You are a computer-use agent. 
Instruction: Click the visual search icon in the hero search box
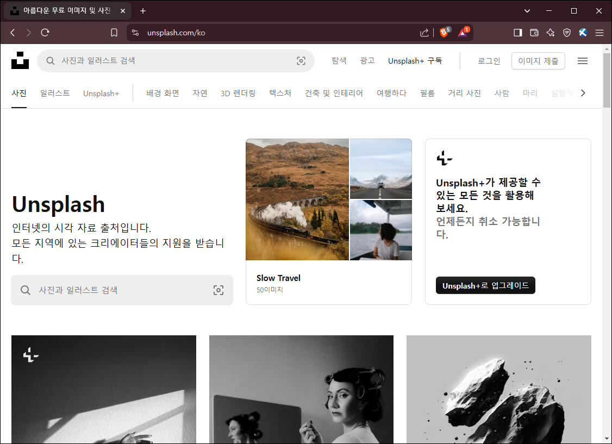[218, 290]
